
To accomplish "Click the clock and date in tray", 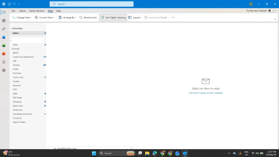I will pos(271,153).
